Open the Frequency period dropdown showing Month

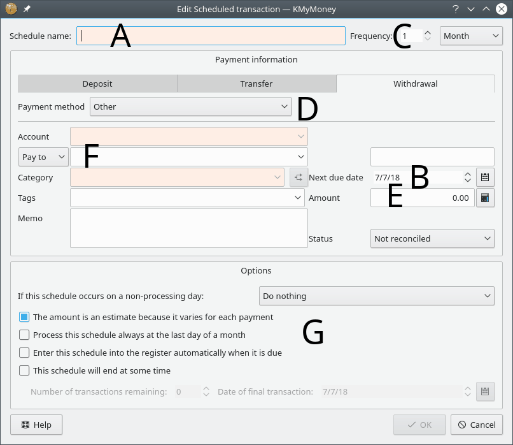point(471,36)
